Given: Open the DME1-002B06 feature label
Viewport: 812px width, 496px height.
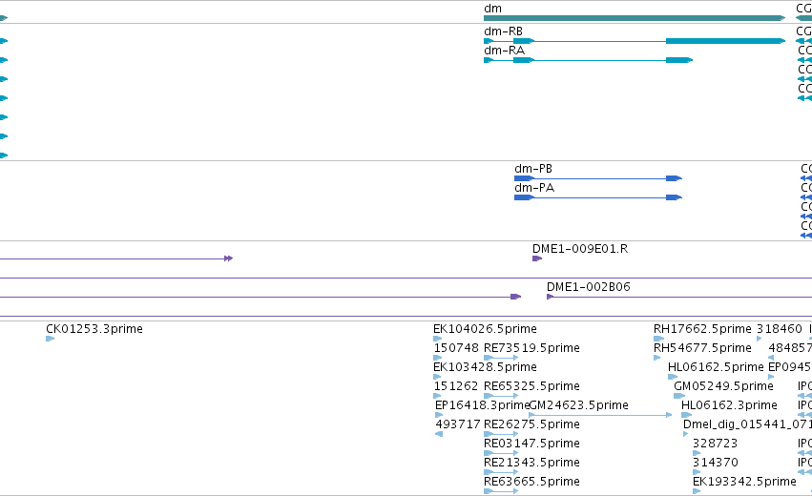Looking at the screenshot, I should [x=589, y=287].
